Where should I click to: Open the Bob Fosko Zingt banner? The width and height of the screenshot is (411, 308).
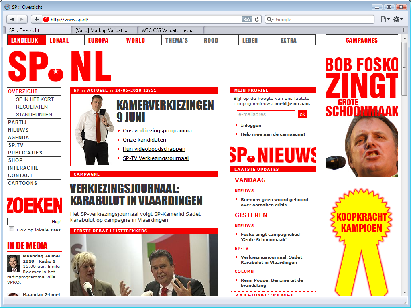362,117
